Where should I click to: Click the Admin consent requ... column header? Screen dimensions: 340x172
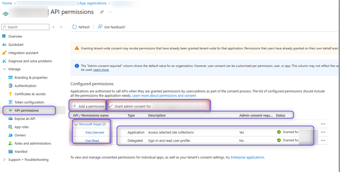coord(256,115)
